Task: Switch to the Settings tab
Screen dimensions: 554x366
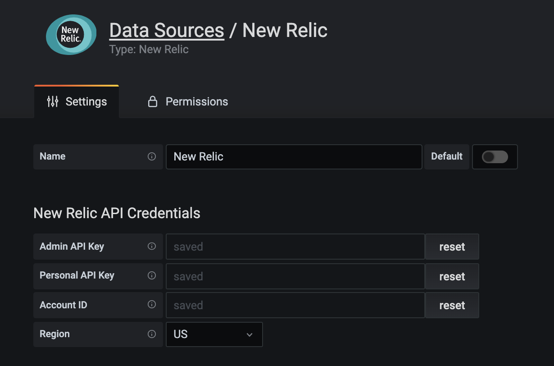Action: (77, 101)
